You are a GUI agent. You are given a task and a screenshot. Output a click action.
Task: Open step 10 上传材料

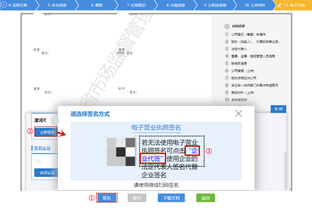pyautogui.click(x=255, y=5)
